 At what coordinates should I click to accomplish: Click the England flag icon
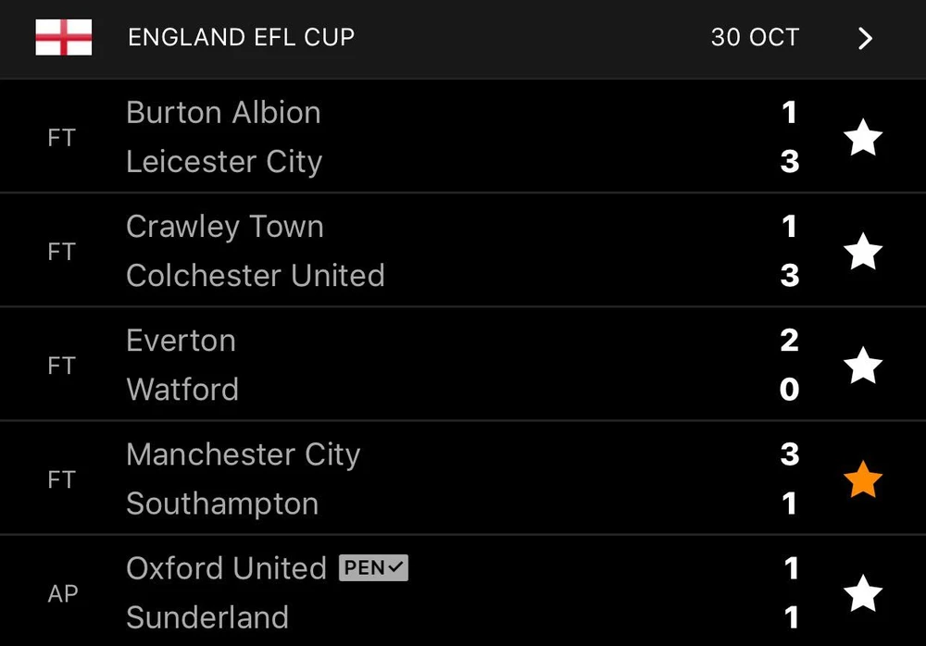(64, 37)
